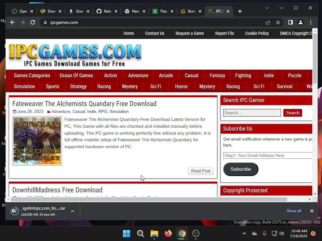Switch to the 'Rele' GitHub tab
This screenshot has height=241, width=322.
pyautogui.click(x=107, y=11)
